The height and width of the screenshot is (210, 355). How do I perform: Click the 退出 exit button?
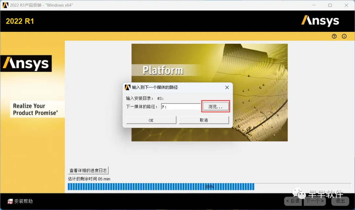(x=340, y=201)
